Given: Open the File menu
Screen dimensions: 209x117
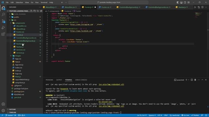Looking at the screenshot, I should [x=7, y=2].
